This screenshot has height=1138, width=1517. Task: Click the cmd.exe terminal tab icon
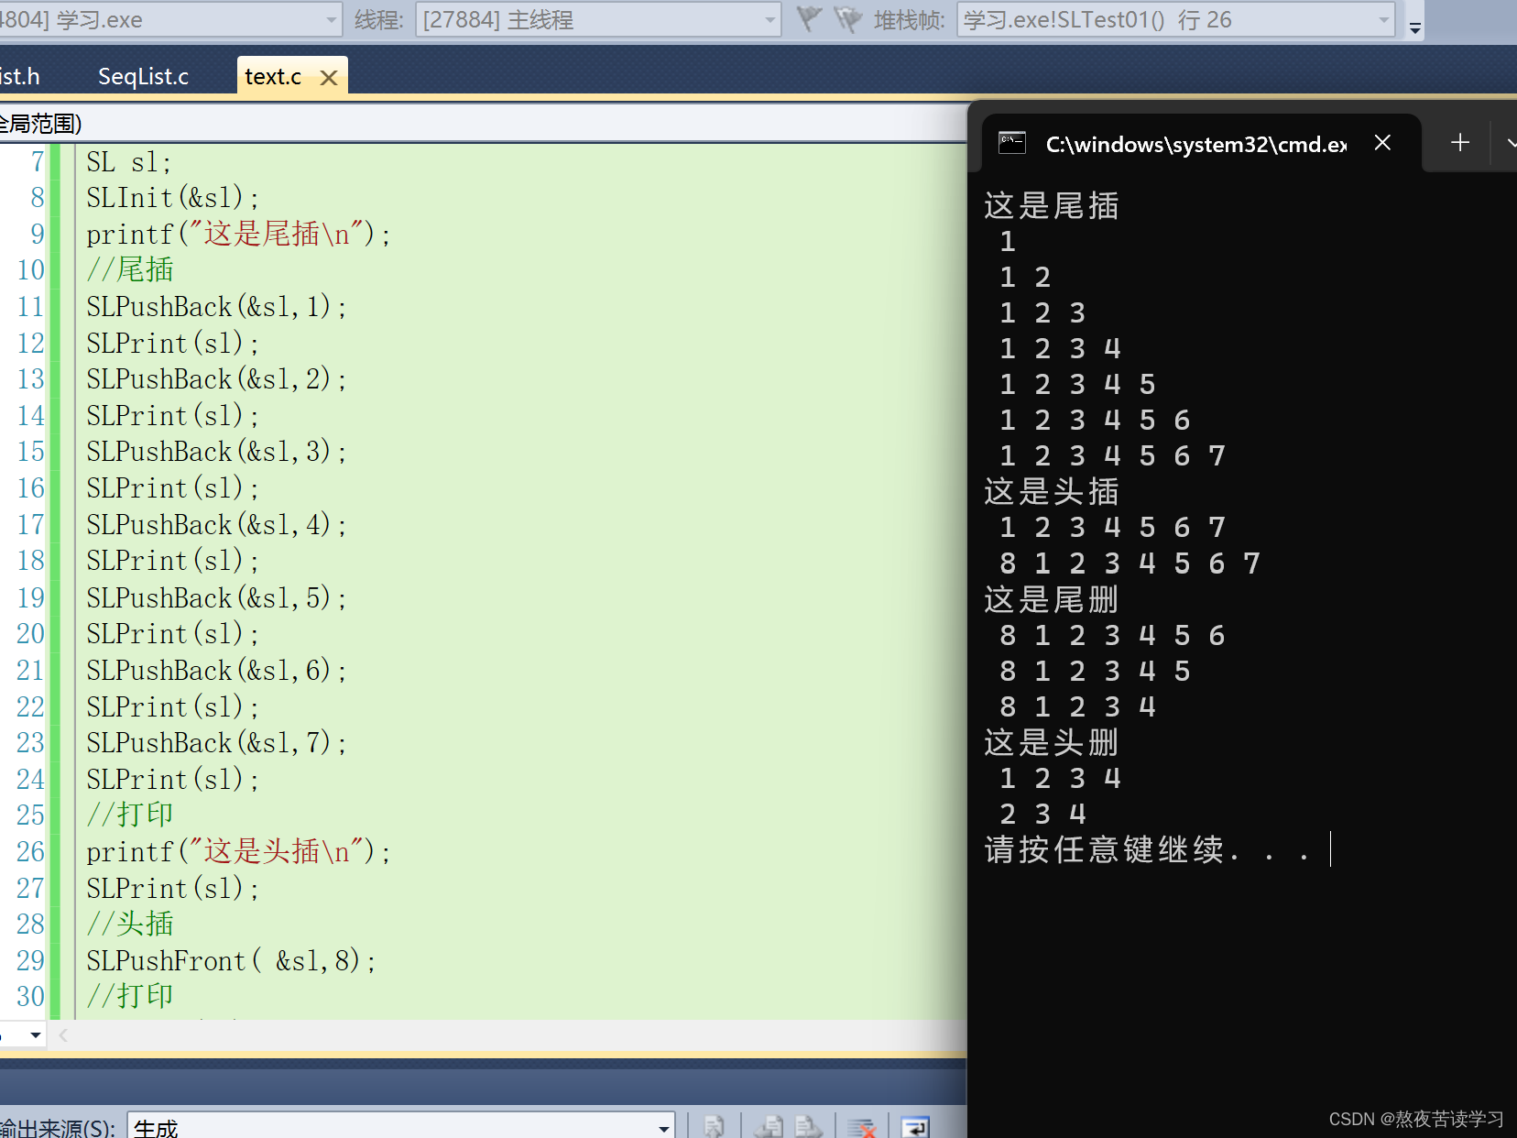[x=1012, y=143]
